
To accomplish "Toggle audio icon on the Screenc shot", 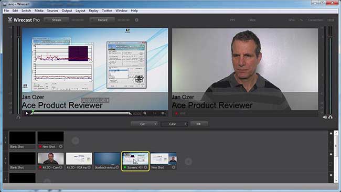I will 140,167.
